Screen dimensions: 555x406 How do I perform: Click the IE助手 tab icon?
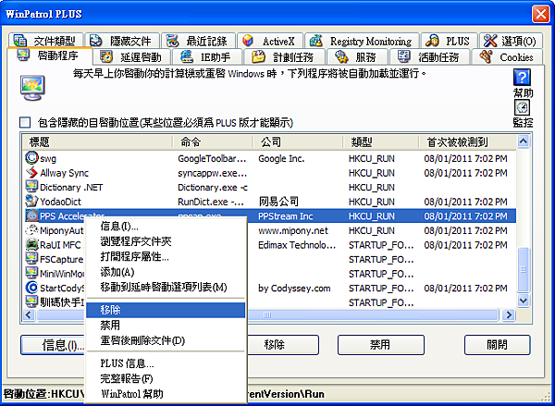[x=187, y=56]
